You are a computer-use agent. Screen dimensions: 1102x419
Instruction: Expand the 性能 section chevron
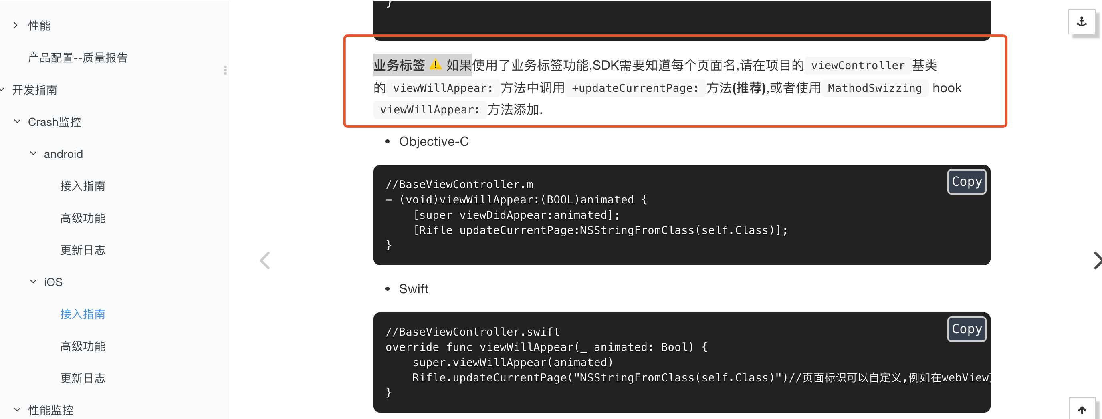[16, 25]
